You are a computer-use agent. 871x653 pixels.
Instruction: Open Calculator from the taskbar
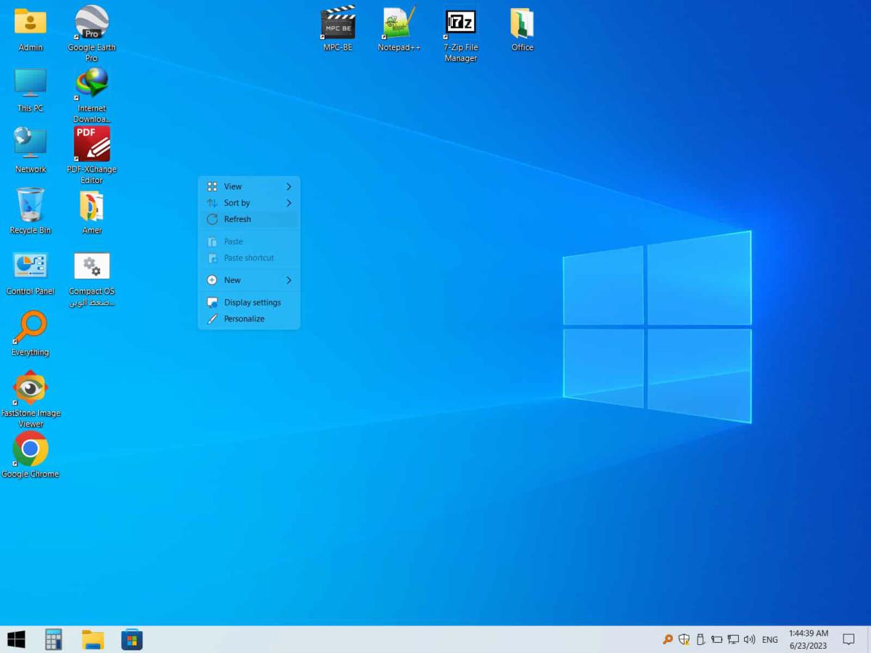coord(54,639)
